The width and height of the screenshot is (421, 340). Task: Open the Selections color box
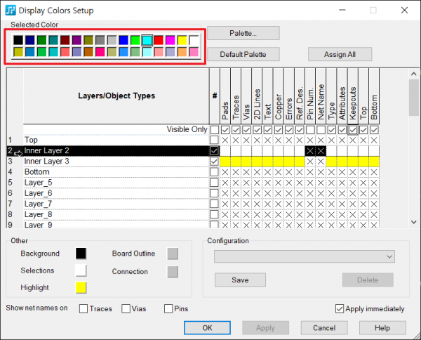81,270
